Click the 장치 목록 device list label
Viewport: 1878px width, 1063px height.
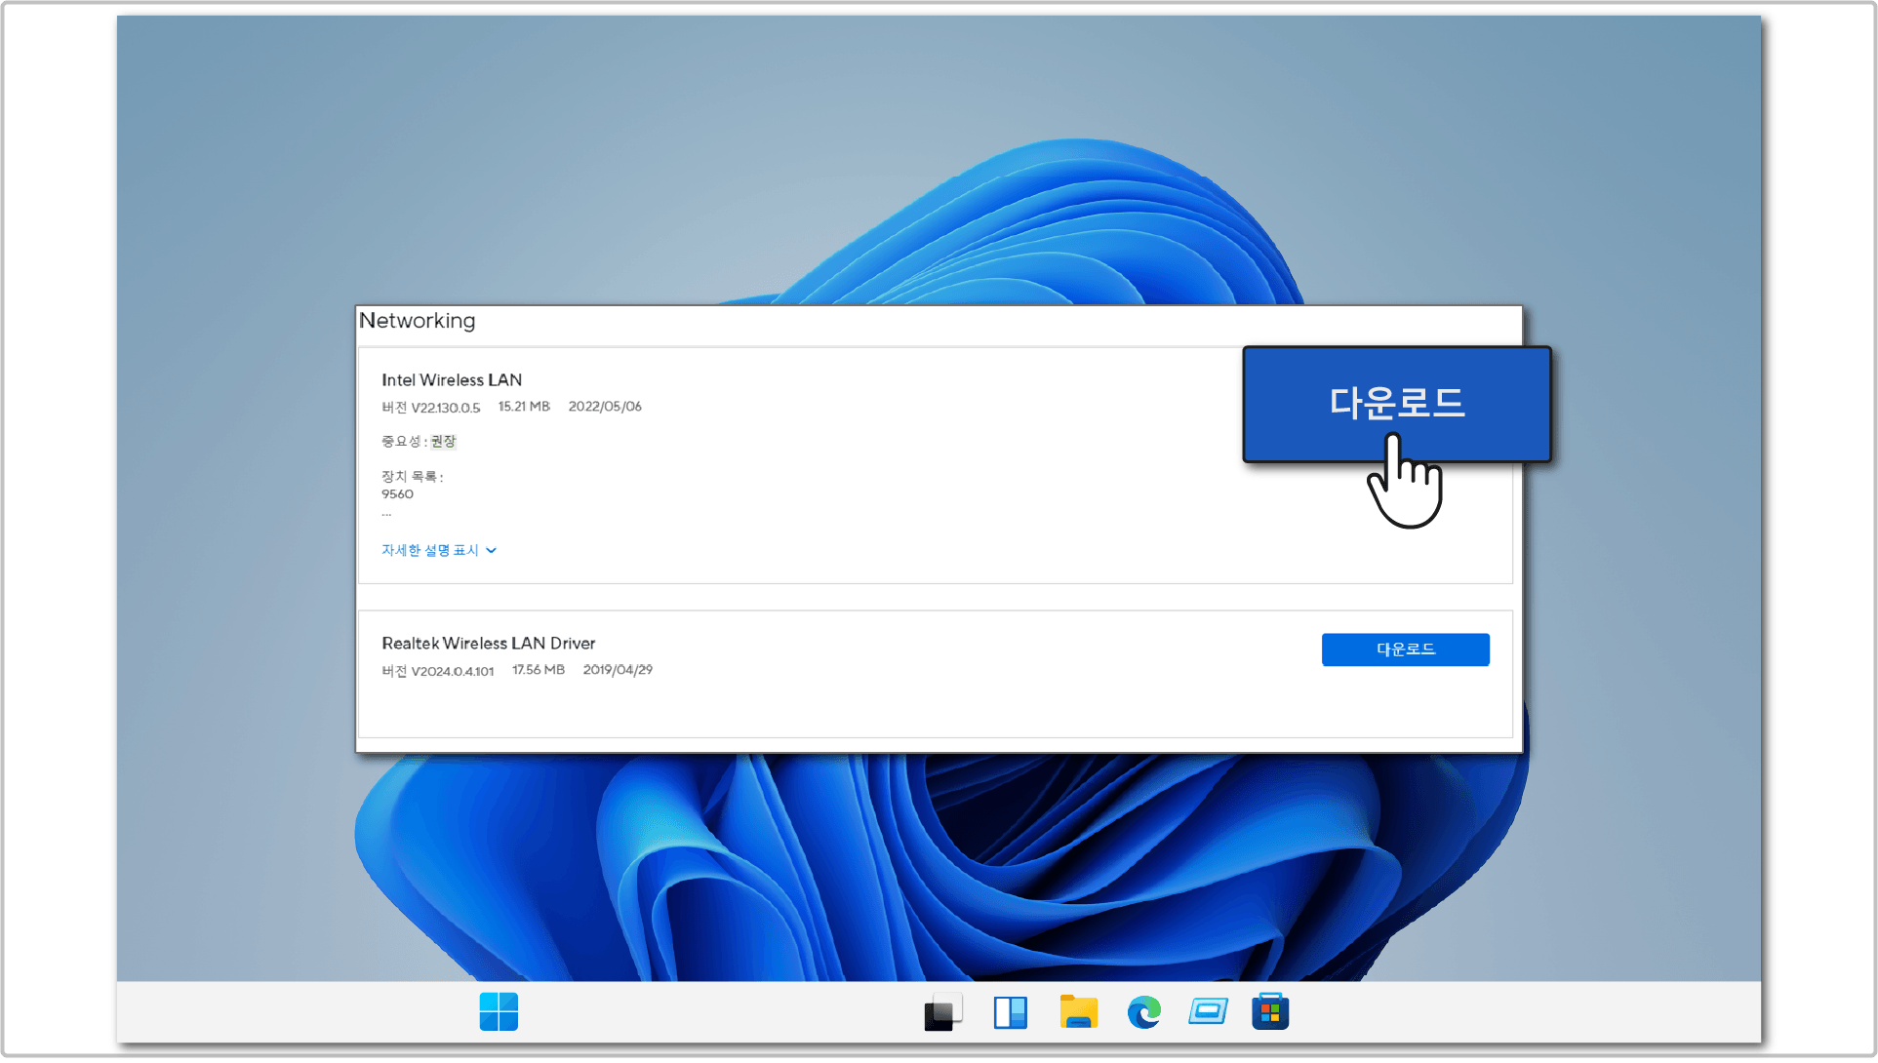click(412, 477)
